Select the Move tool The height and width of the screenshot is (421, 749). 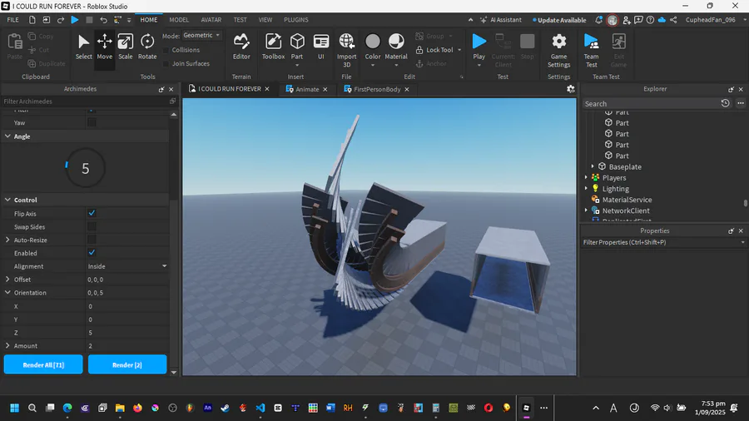tap(104, 47)
